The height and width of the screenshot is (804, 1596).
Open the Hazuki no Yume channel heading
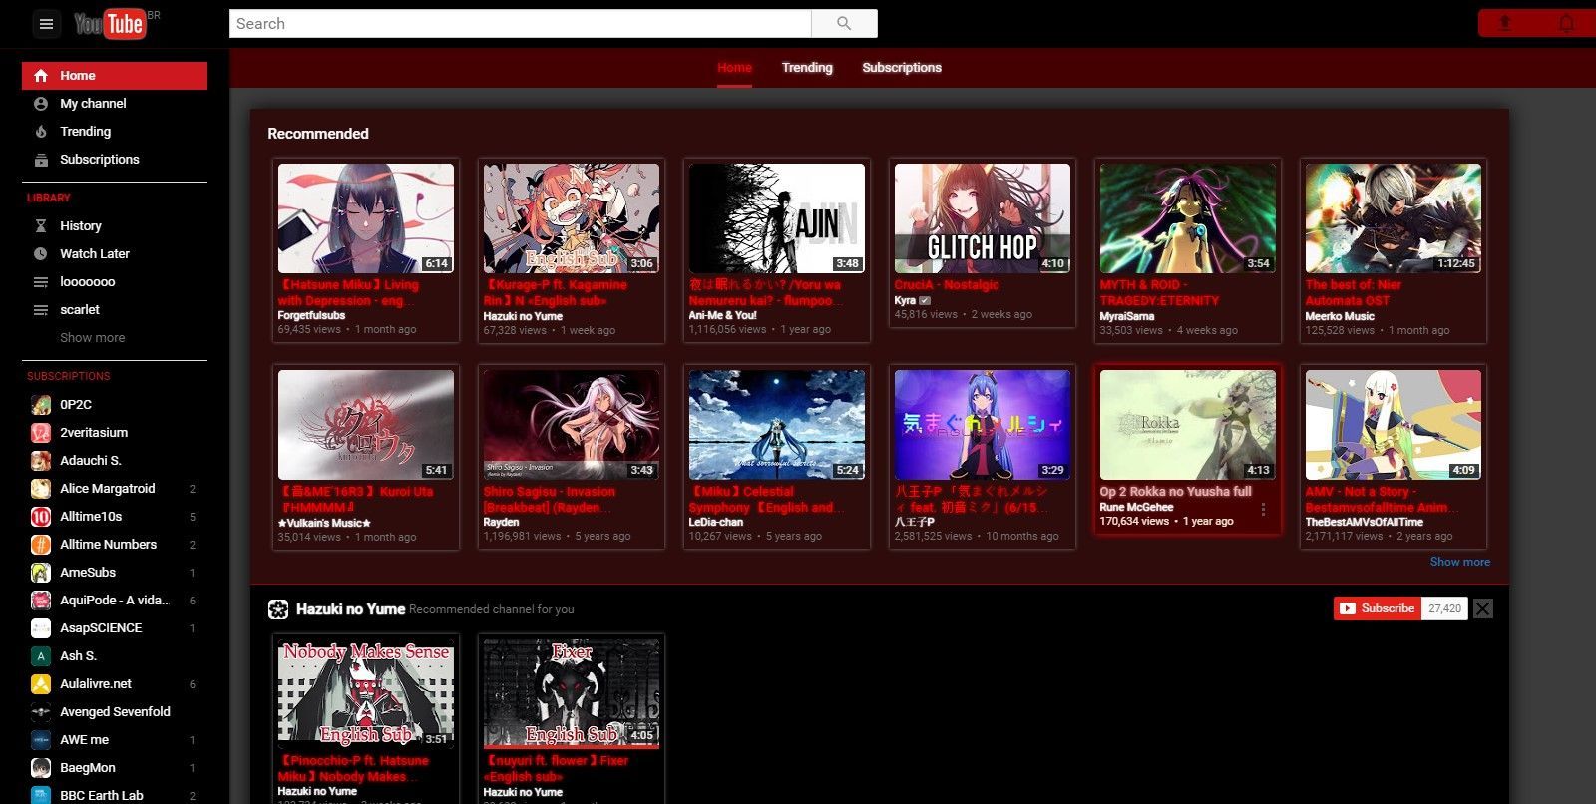tap(350, 609)
